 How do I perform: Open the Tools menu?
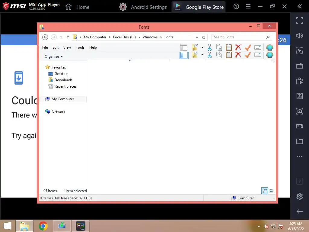click(x=80, y=47)
